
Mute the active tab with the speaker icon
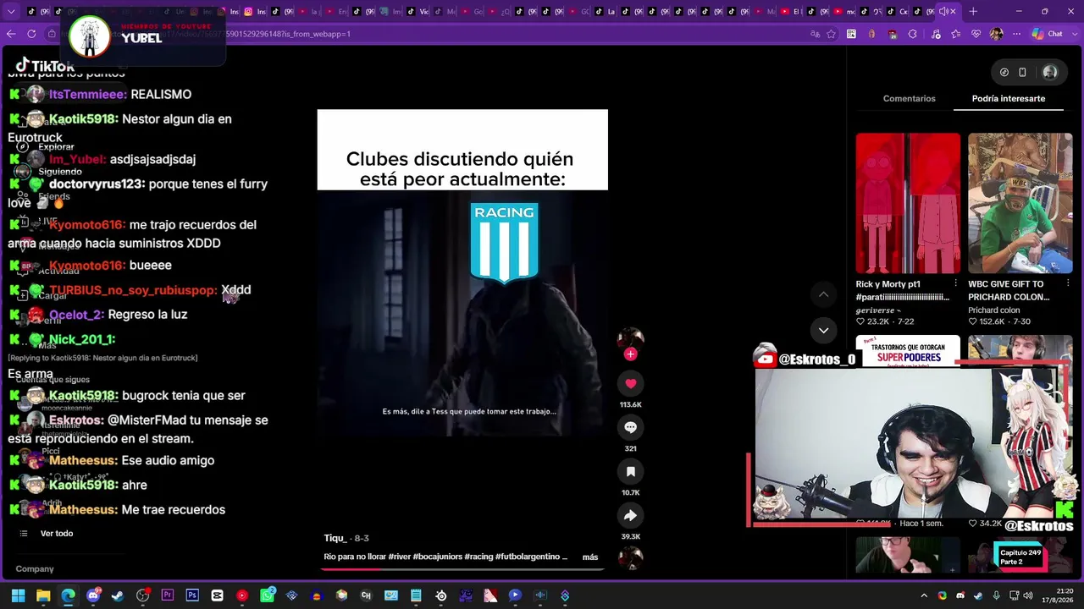click(x=943, y=12)
